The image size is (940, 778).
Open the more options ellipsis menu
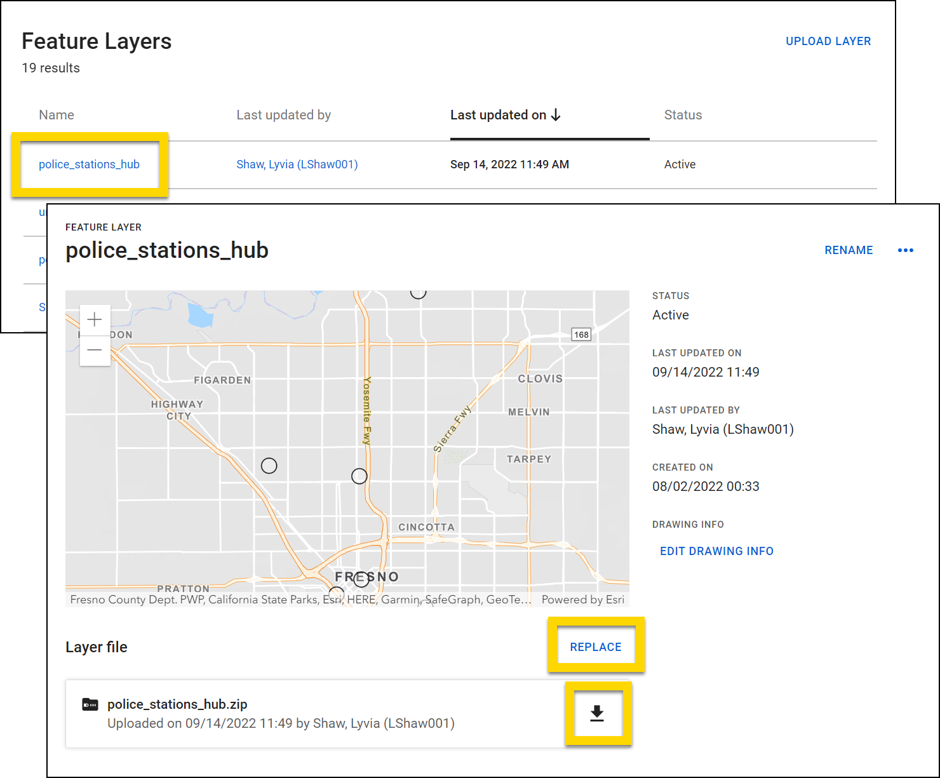(906, 250)
